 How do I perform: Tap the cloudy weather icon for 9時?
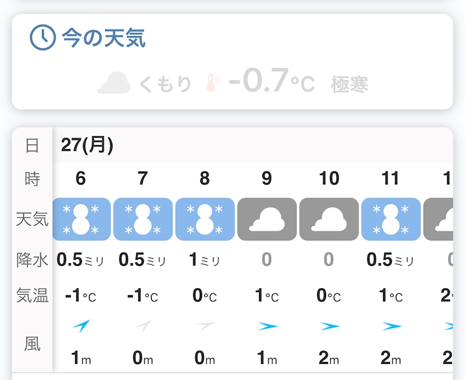267,219
